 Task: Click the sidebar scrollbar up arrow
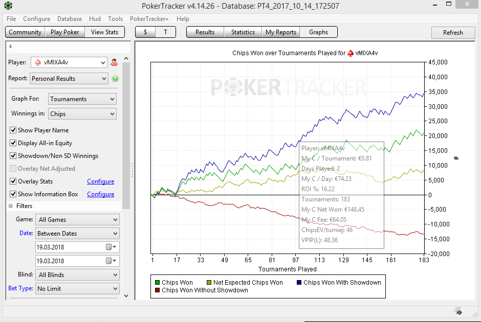(126, 58)
